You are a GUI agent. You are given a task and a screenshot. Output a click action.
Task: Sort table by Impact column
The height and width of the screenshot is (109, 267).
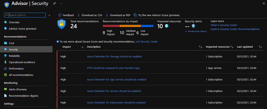[x=82, y=47]
